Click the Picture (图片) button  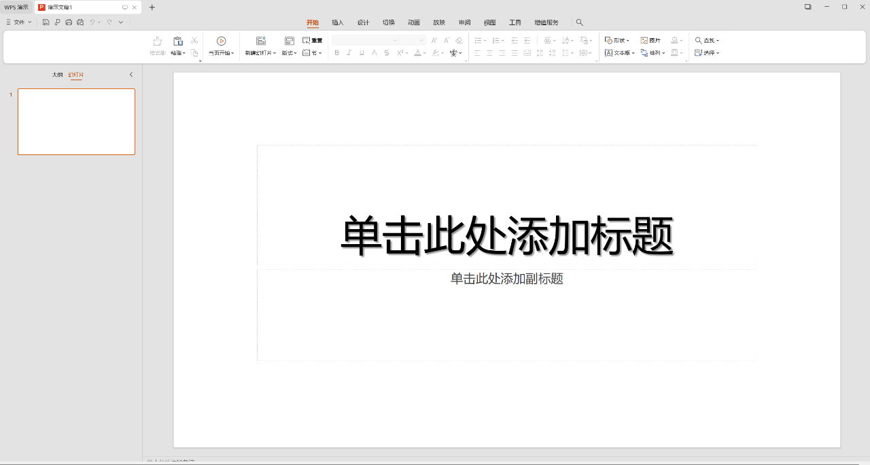[650, 41]
